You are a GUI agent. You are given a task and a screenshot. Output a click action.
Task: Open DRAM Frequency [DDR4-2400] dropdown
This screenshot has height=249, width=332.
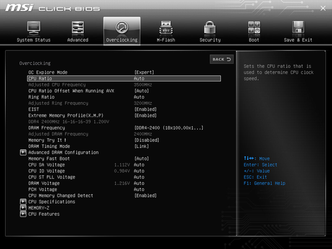click(x=169, y=128)
